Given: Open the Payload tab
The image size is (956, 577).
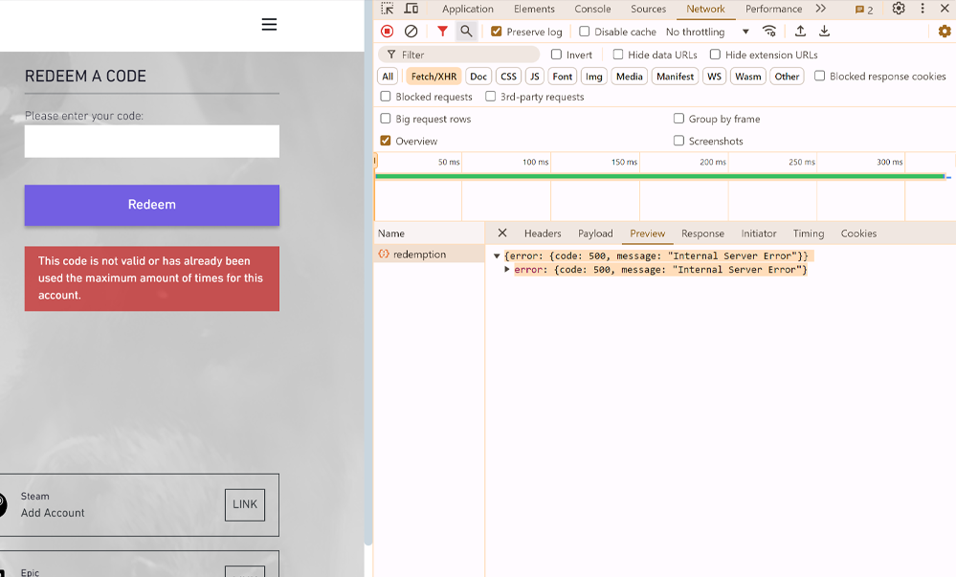Looking at the screenshot, I should 595,233.
